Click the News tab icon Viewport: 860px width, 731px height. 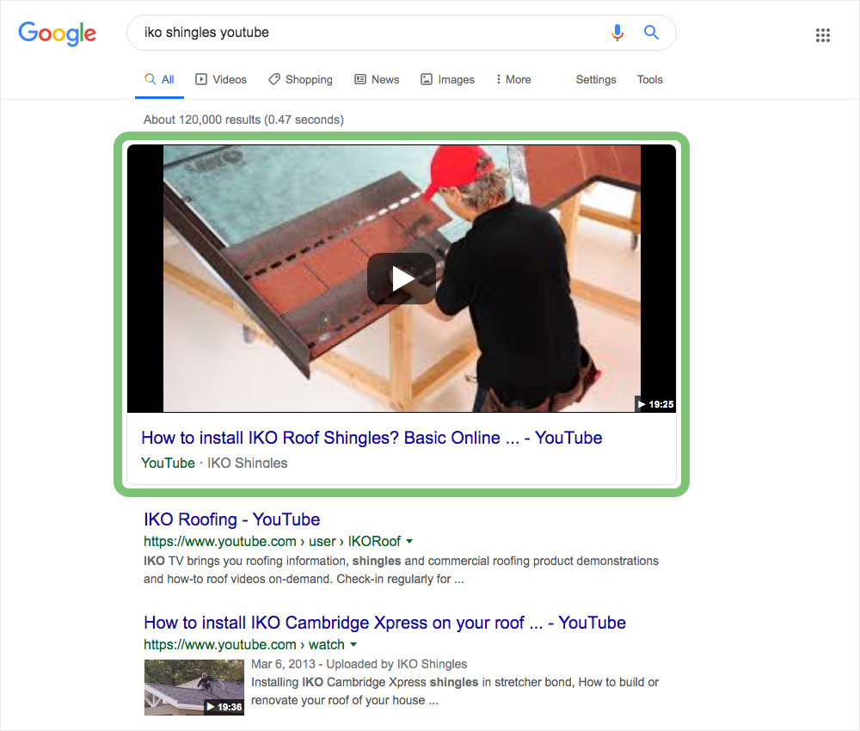pos(359,79)
